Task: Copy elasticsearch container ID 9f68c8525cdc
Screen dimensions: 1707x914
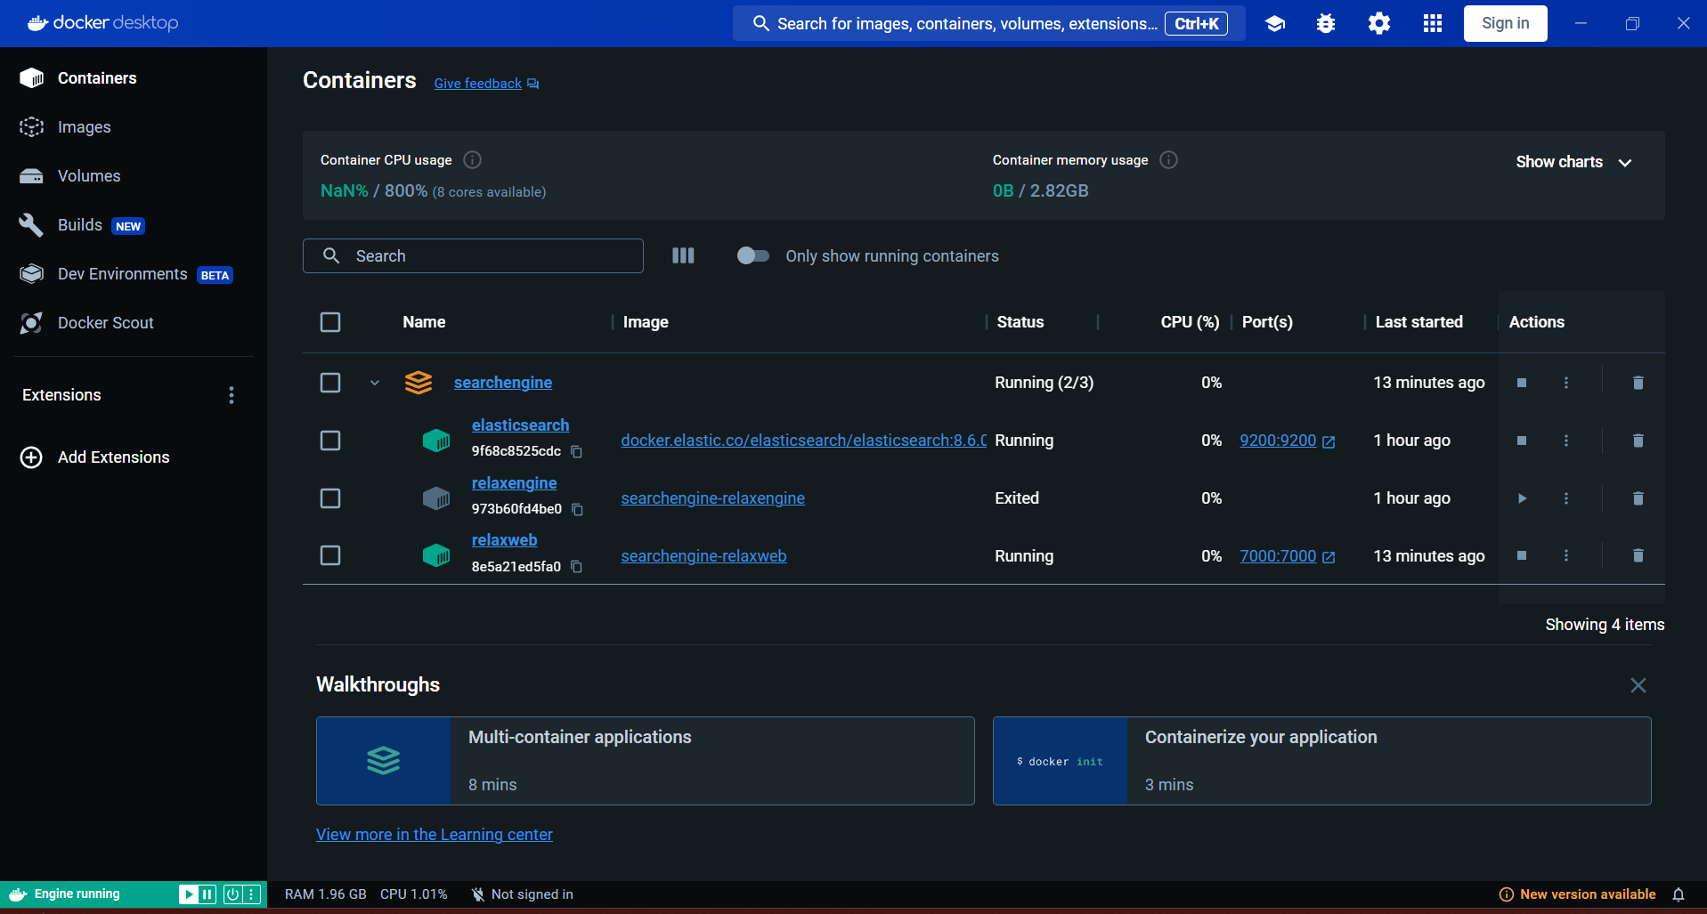Action: coord(576,452)
